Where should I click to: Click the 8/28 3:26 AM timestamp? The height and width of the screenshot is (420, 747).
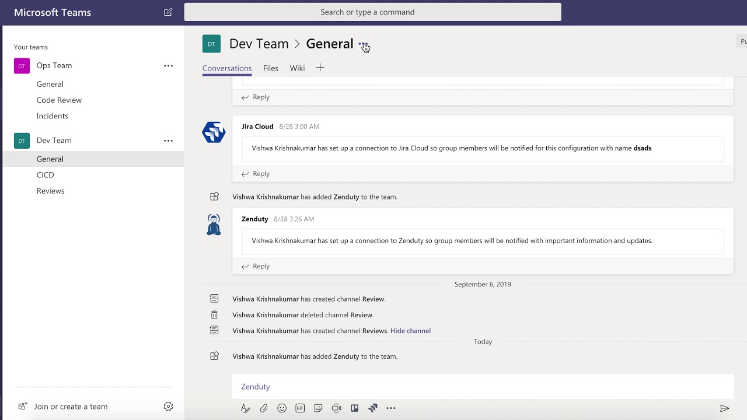tap(294, 219)
